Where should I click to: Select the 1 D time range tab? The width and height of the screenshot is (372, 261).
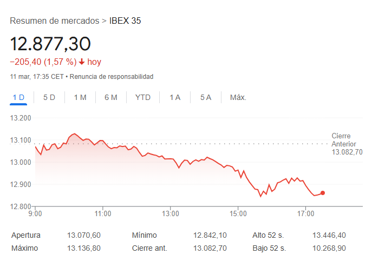click(18, 97)
